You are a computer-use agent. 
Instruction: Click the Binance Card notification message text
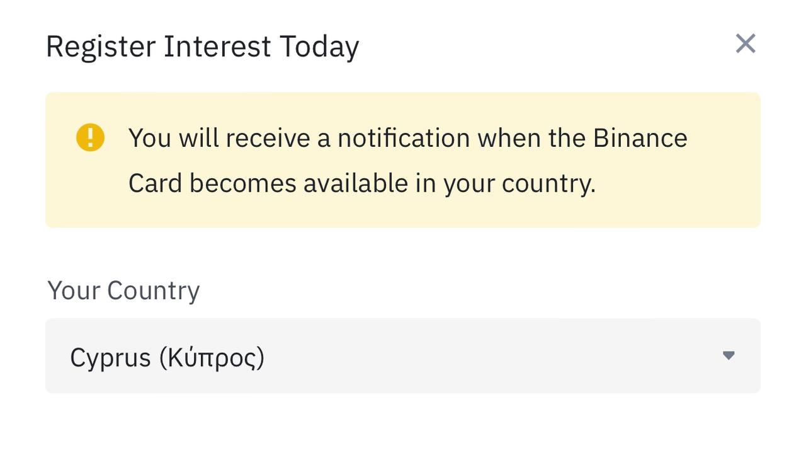[407, 160]
